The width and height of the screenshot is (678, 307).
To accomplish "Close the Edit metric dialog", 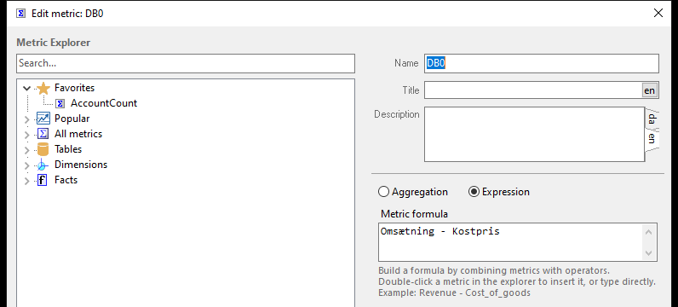I will click(x=658, y=13).
